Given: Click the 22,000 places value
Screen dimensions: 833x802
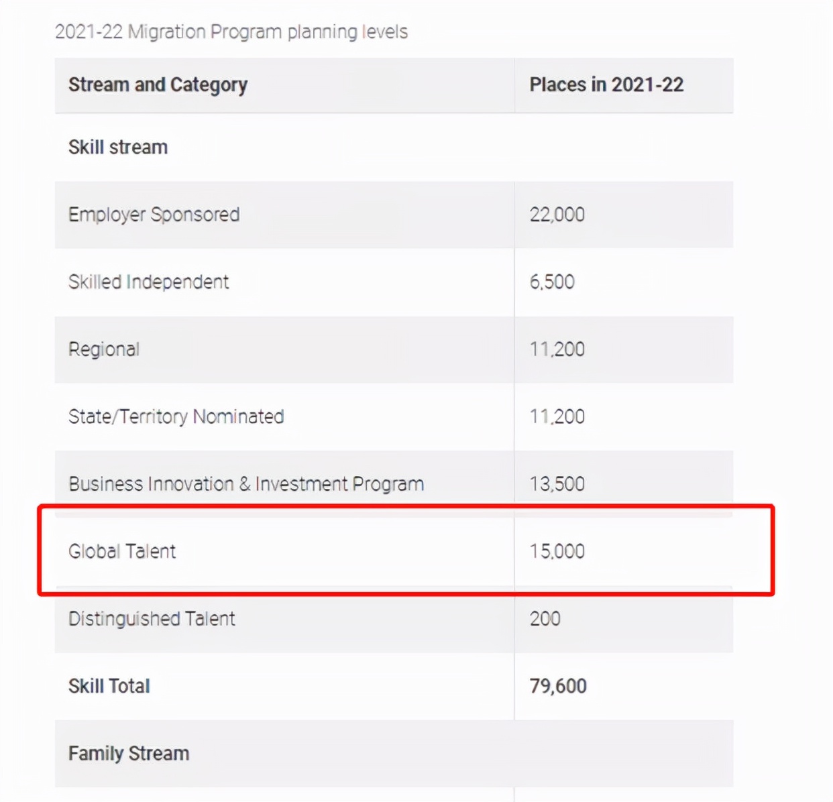Looking at the screenshot, I should coord(557,215).
